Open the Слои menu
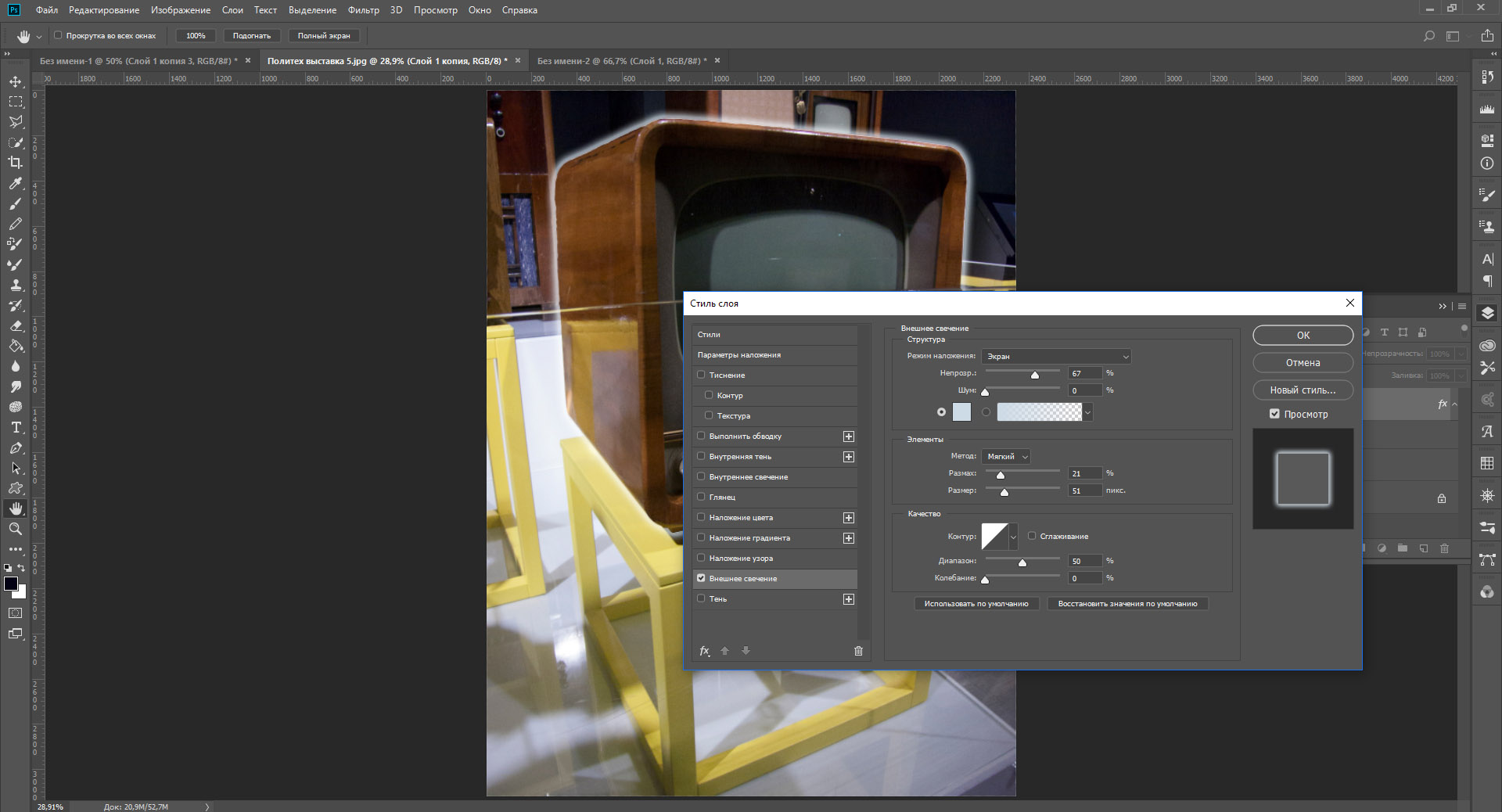The height and width of the screenshot is (812, 1502). pos(232,10)
